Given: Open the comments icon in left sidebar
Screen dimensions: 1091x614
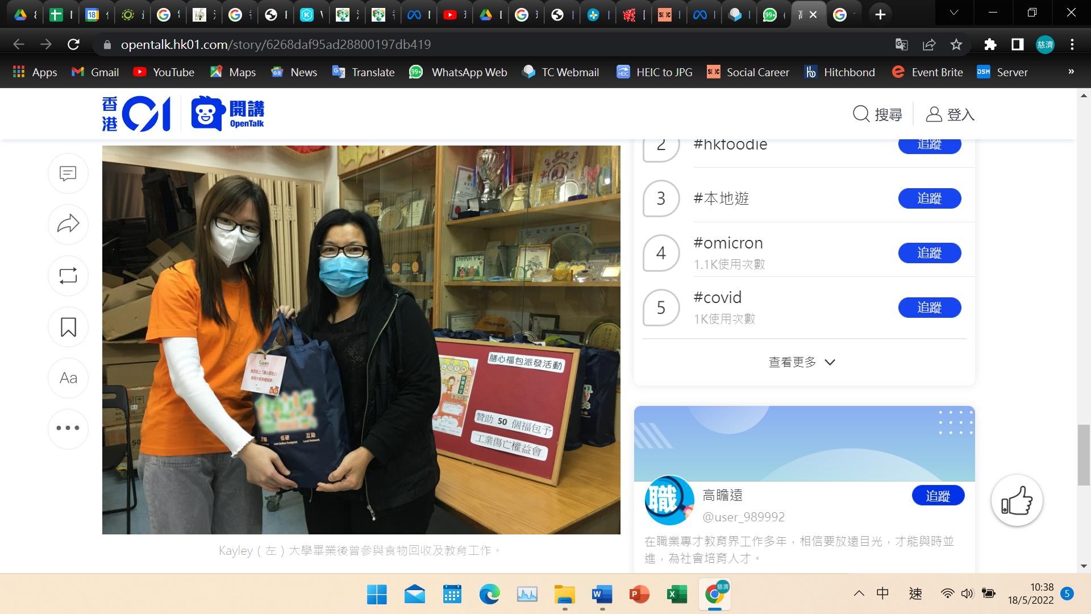Looking at the screenshot, I should tap(68, 173).
